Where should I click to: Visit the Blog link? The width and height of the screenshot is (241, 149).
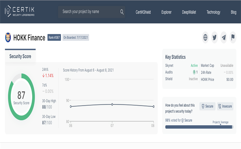(233, 12)
